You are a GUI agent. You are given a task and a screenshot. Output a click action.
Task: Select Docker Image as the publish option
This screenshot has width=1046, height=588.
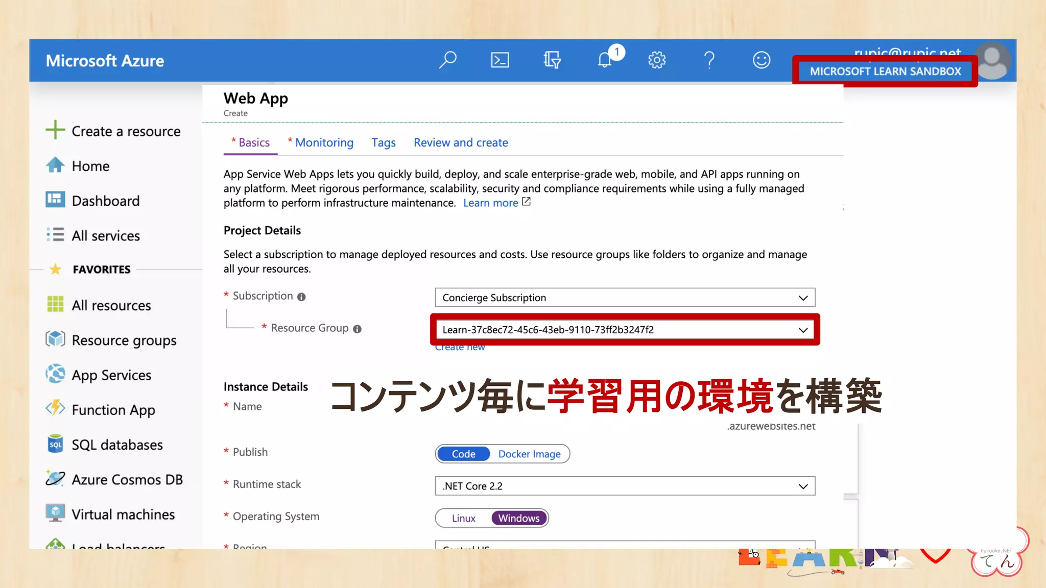(x=529, y=454)
